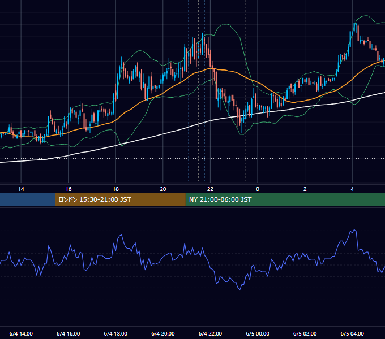Image resolution: width=385 pixels, height=339 pixels.
Task: Click the 6/5 02:00 time label
Action: pyautogui.click(x=305, y=333)
